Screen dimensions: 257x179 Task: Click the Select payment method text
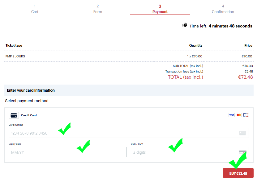[27, 101]
